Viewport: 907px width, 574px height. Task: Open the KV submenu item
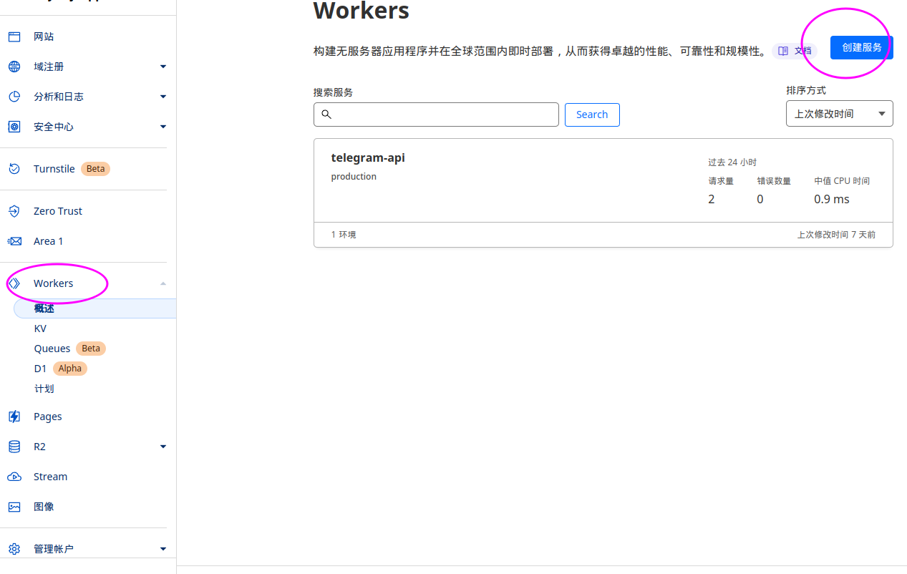40,329
